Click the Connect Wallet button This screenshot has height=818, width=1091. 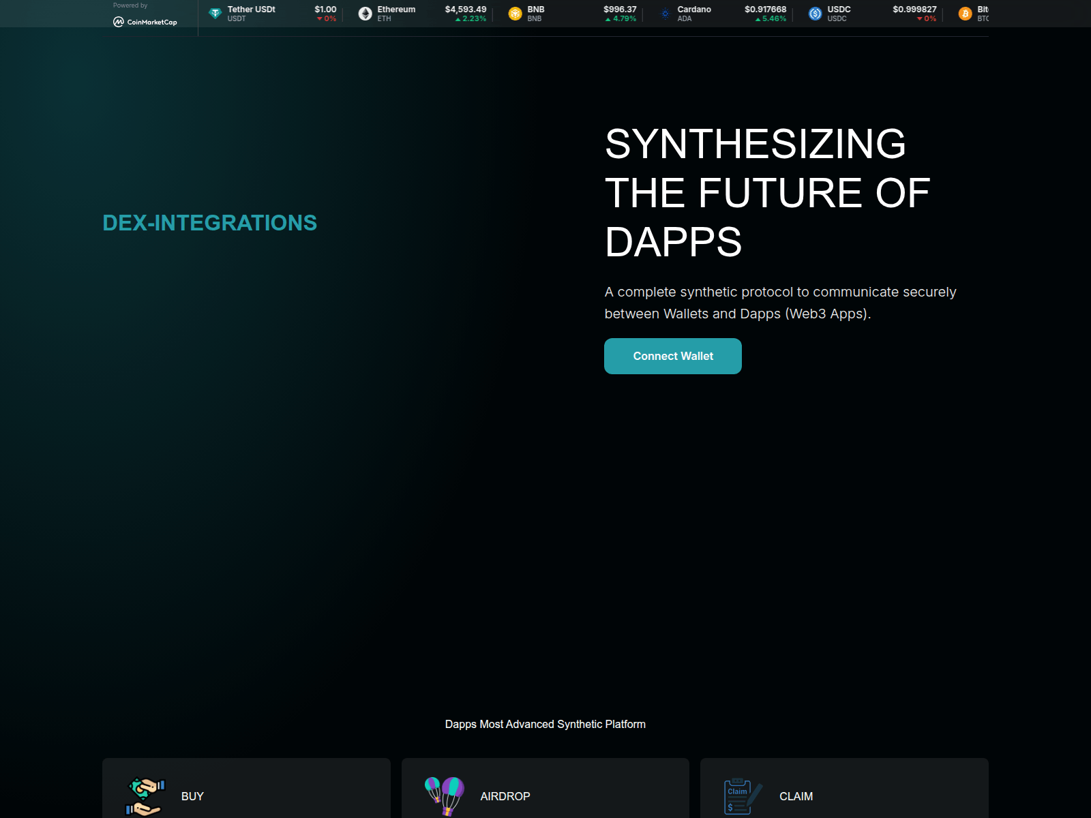(x=672, y=356)
